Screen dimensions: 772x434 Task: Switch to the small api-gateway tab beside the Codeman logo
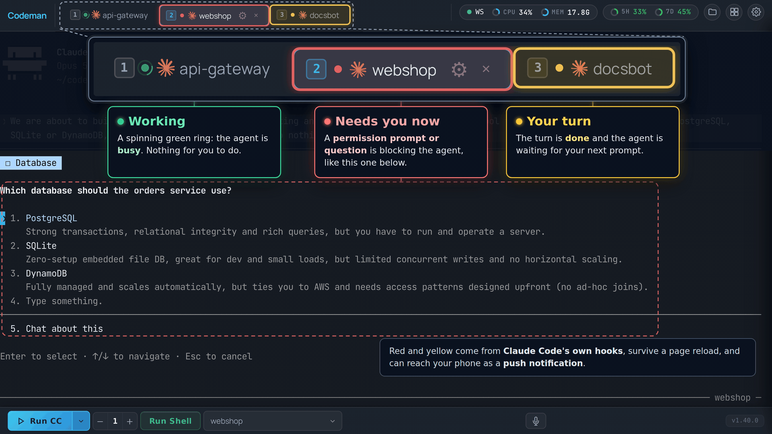tap(109, 15)
